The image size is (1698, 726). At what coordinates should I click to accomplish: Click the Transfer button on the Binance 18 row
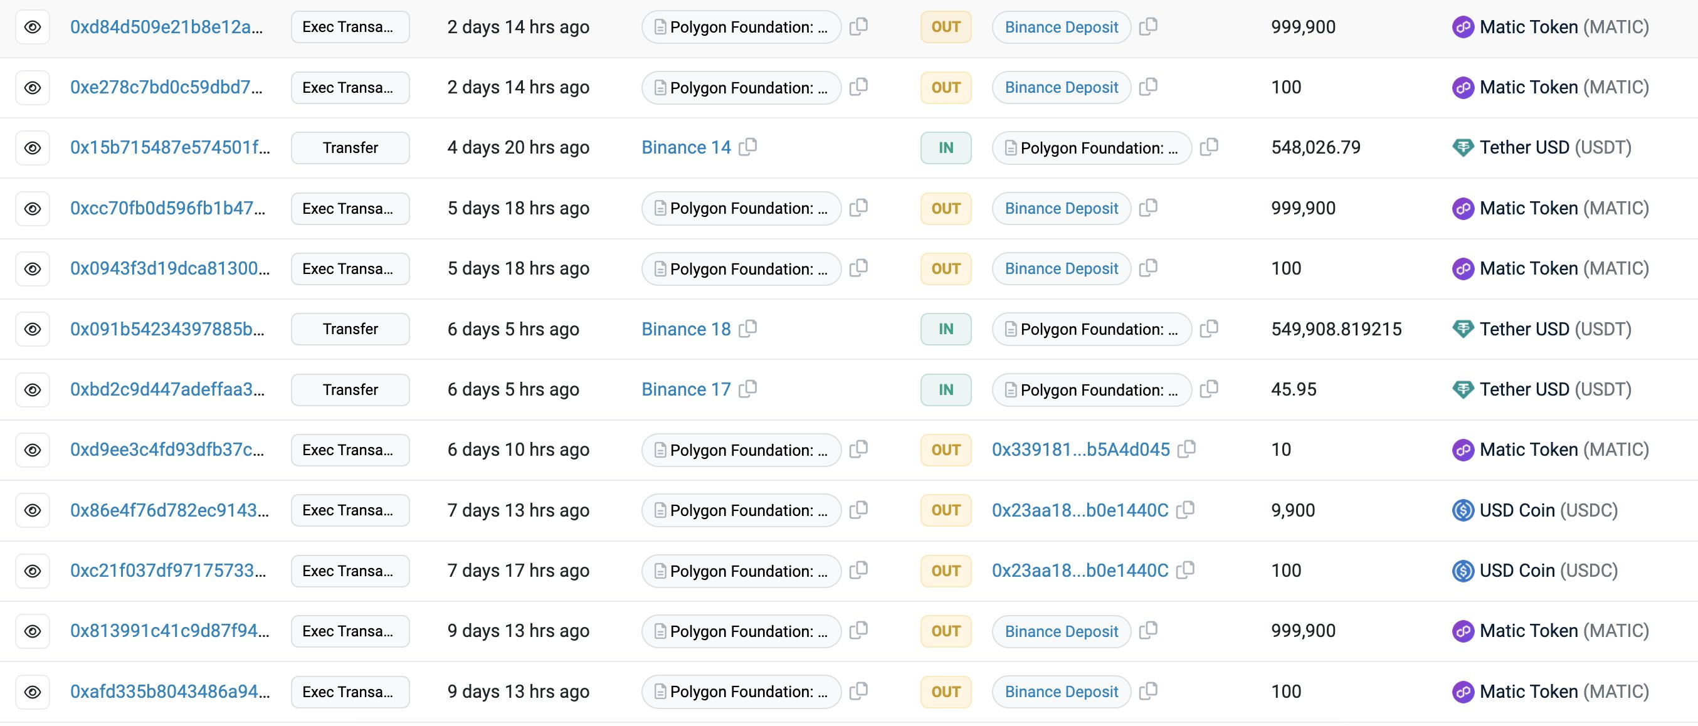pos(349,329)
